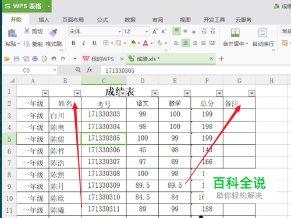
Task: Increase font size with the A+ icon
Action: pos(155,31)
